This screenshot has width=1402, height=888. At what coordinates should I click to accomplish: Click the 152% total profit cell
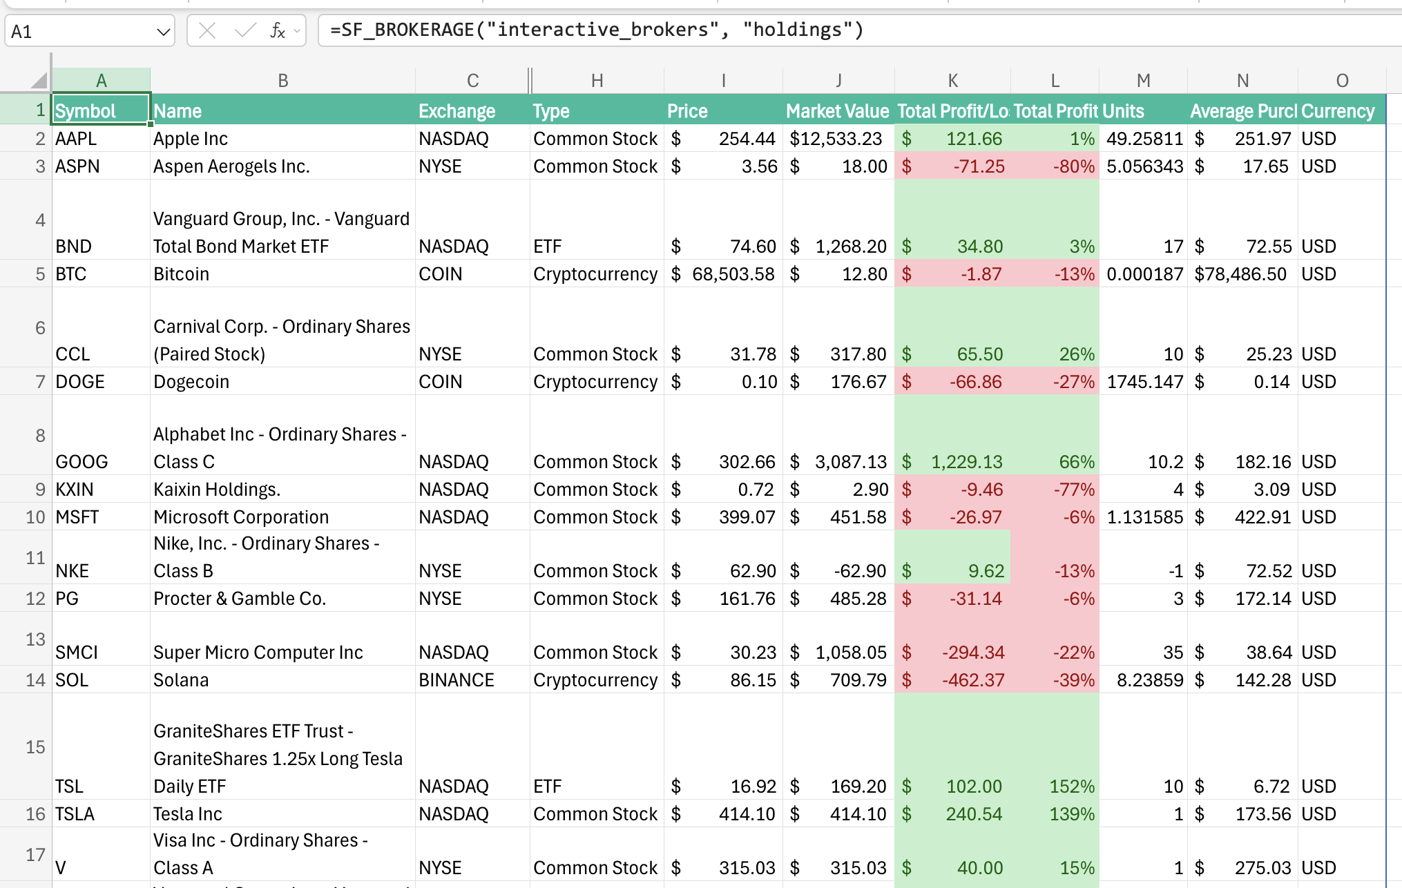pos(1055,746)
